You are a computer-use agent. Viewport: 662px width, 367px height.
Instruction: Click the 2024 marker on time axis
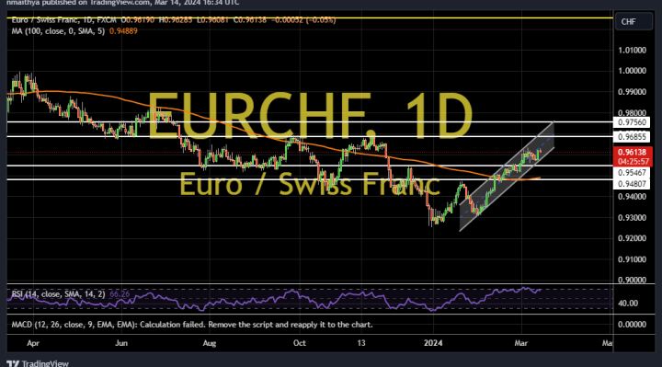click(433, 343)
